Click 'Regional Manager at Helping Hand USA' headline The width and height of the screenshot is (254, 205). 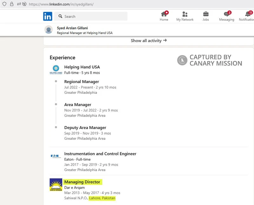tap(84, 33)
